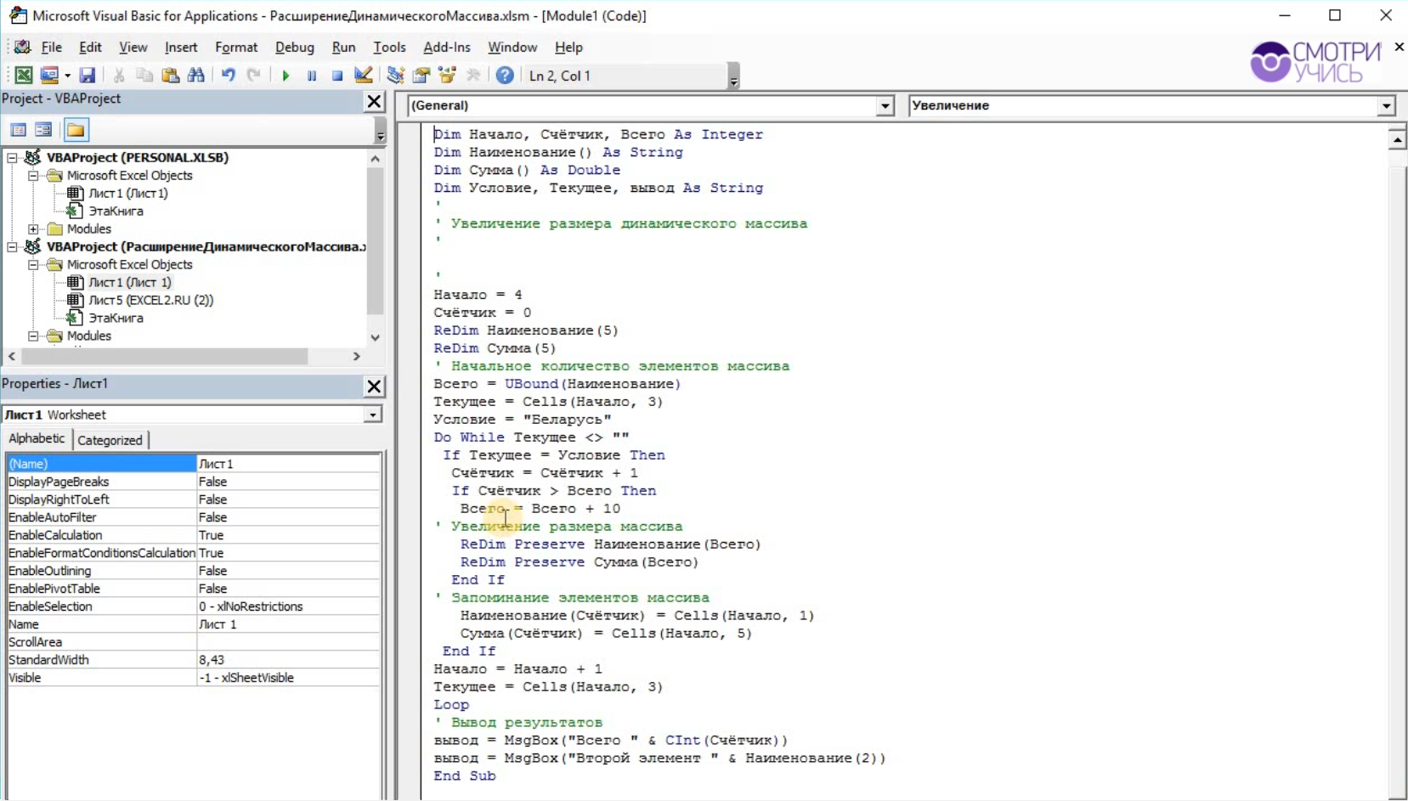Close the Properties - Лист1 panel
The image size is (1408, 801).
(374, 386)
